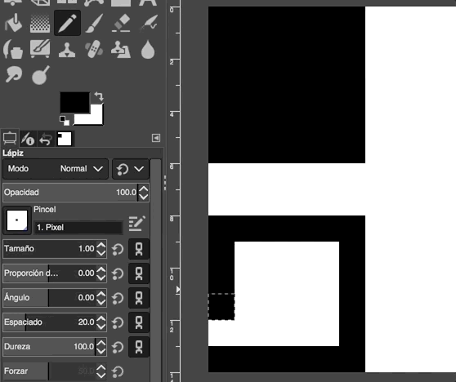Click the Proporción slider
The height and width of the screenshot is (382, 456).
pos(49,273)
